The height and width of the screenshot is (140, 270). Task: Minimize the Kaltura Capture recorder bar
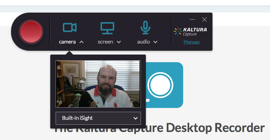(x=192, y=19)
